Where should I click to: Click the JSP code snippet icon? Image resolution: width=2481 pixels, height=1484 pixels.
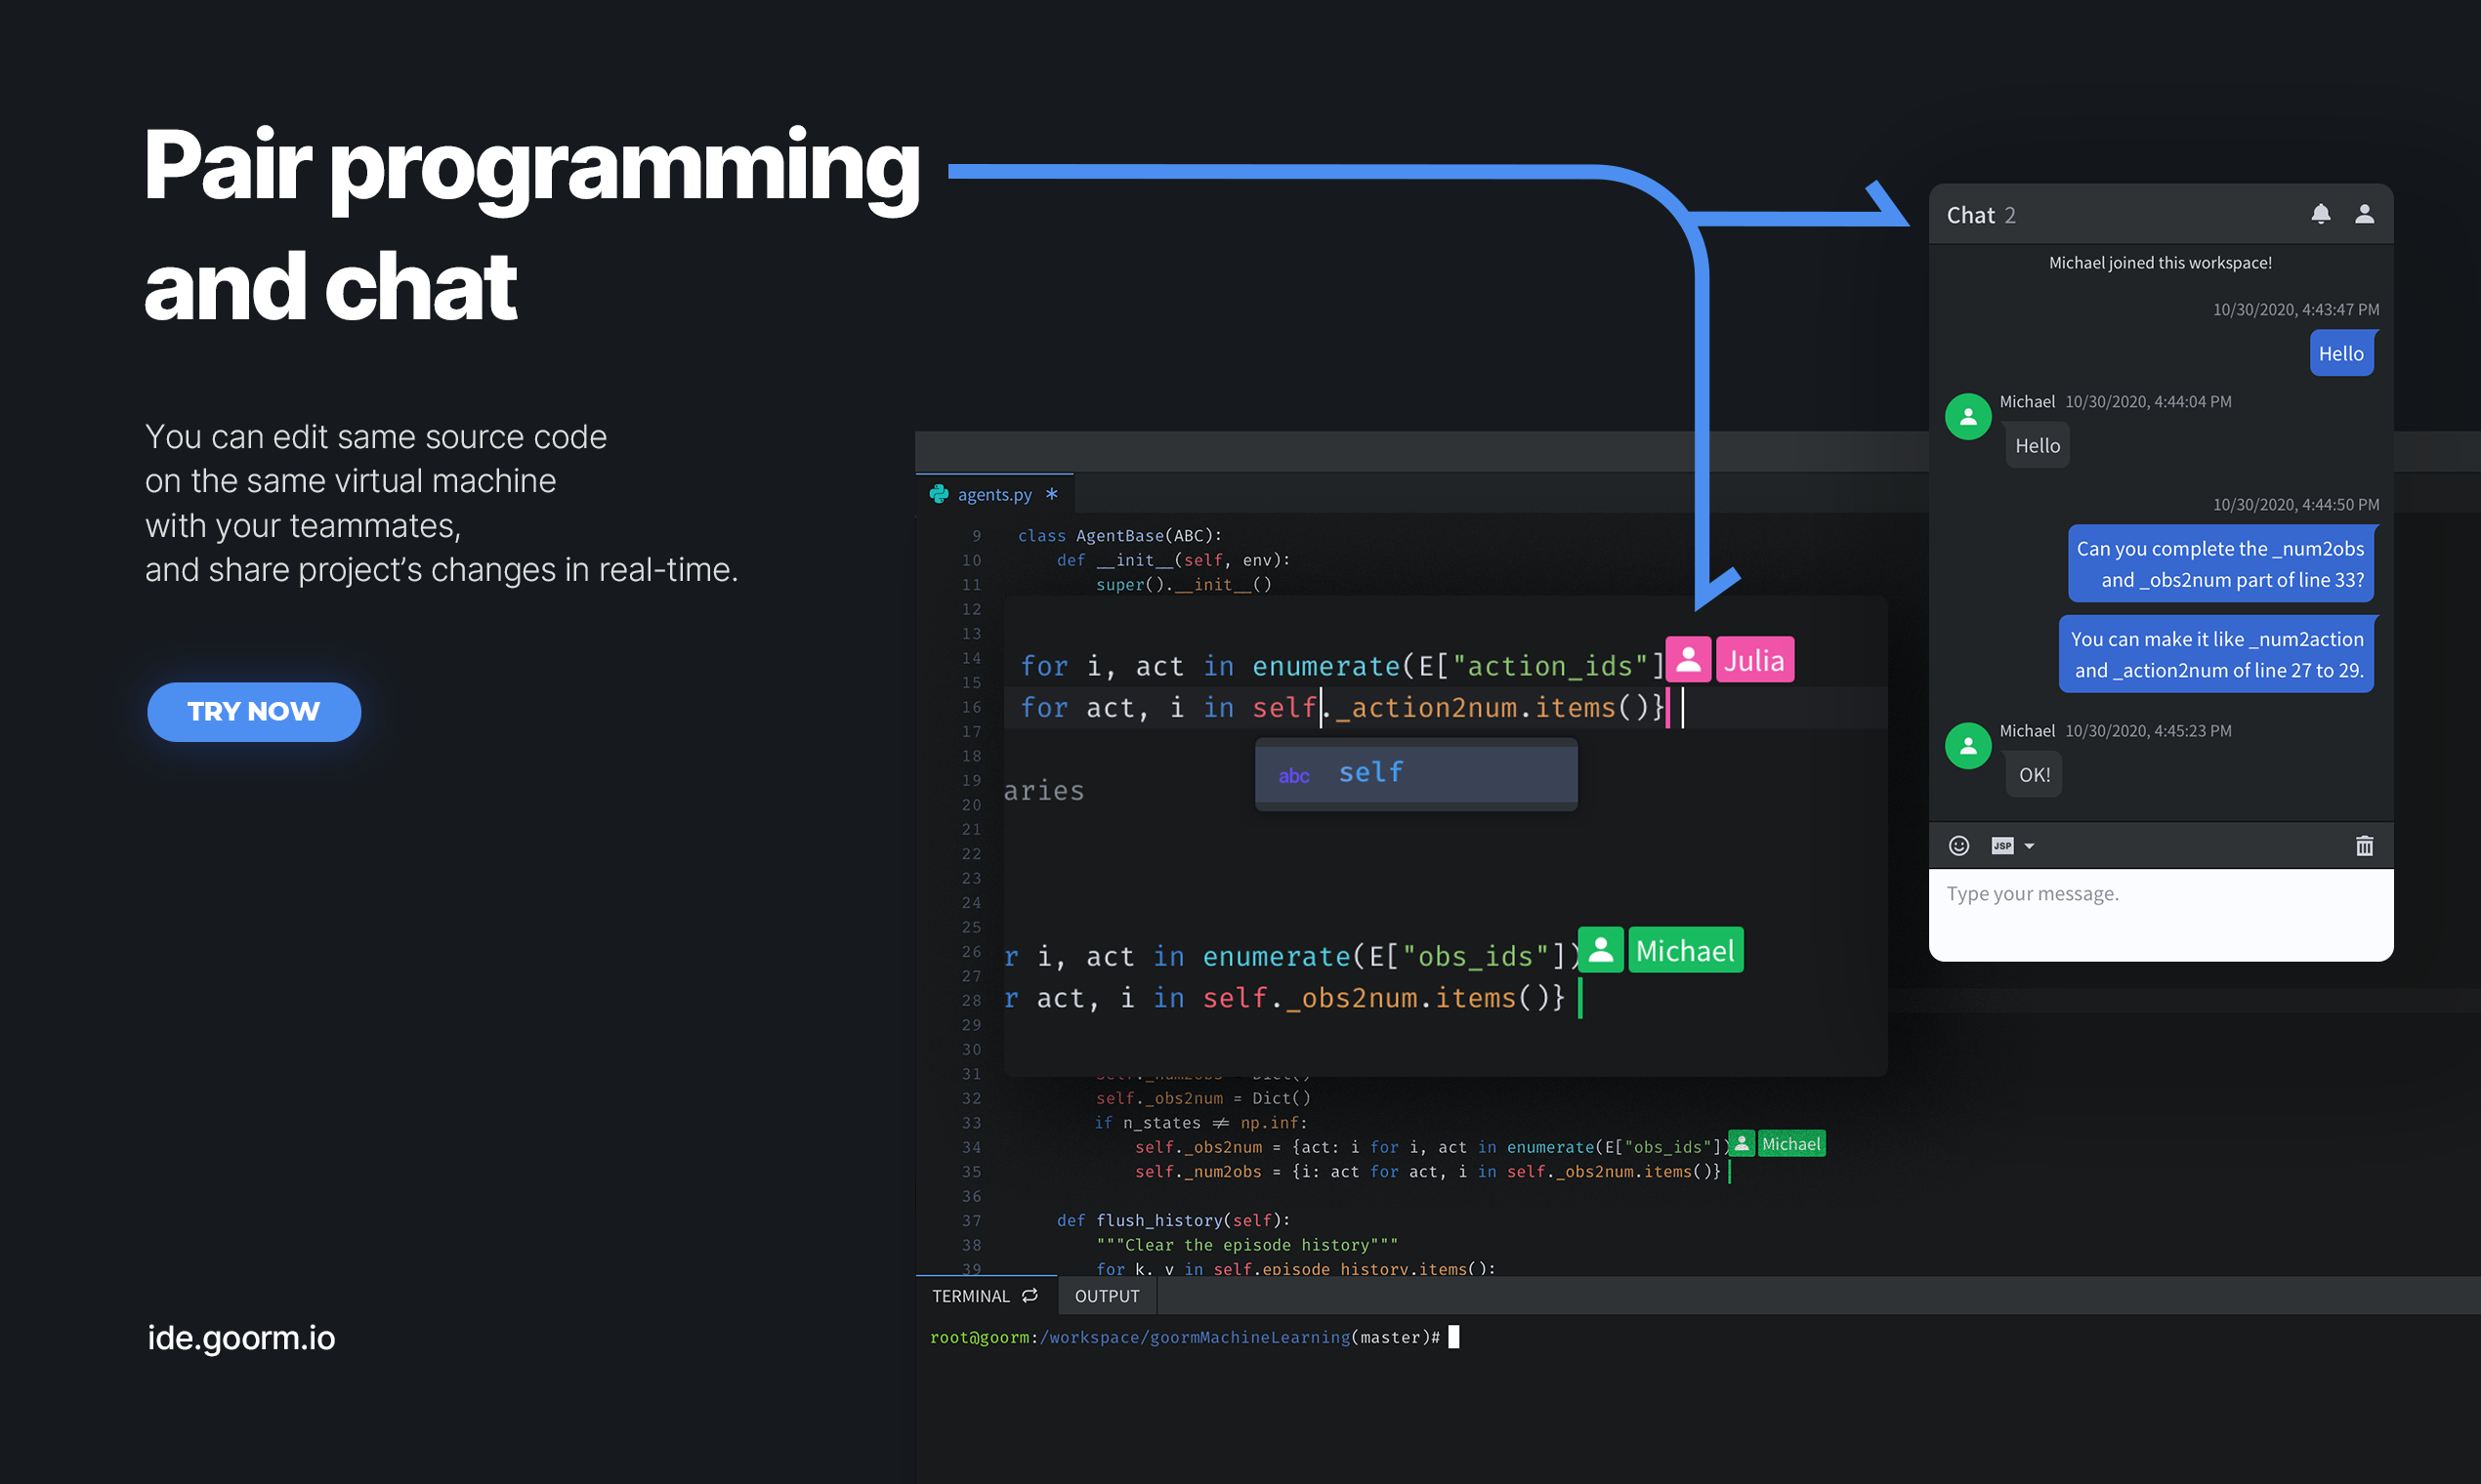click(x=2001, y=846)
